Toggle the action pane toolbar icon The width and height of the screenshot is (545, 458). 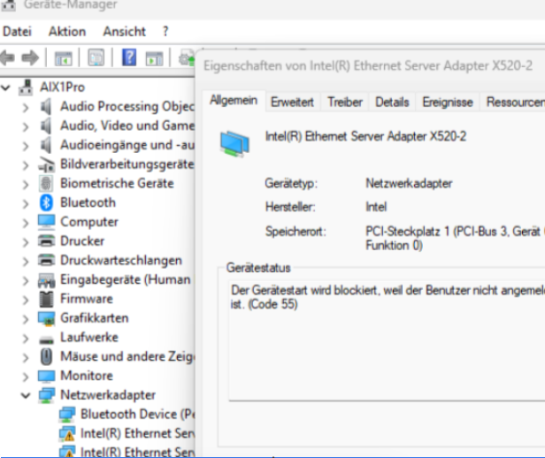click(x=154, y=58)
